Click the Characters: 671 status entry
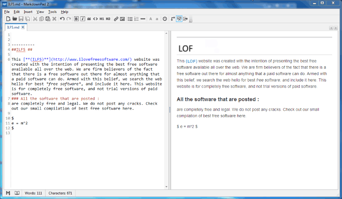The height and width of the screenshot is (199, 342). pyautogui.click(x=60, y=193)
